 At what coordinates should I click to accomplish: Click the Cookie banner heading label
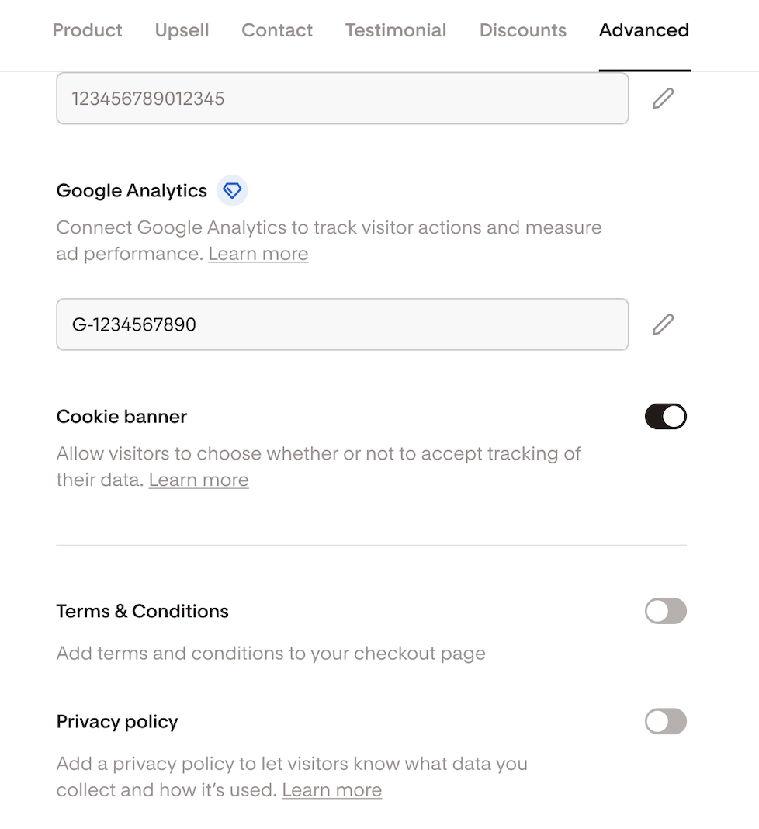pyautogui.click(x=122, y=417)
